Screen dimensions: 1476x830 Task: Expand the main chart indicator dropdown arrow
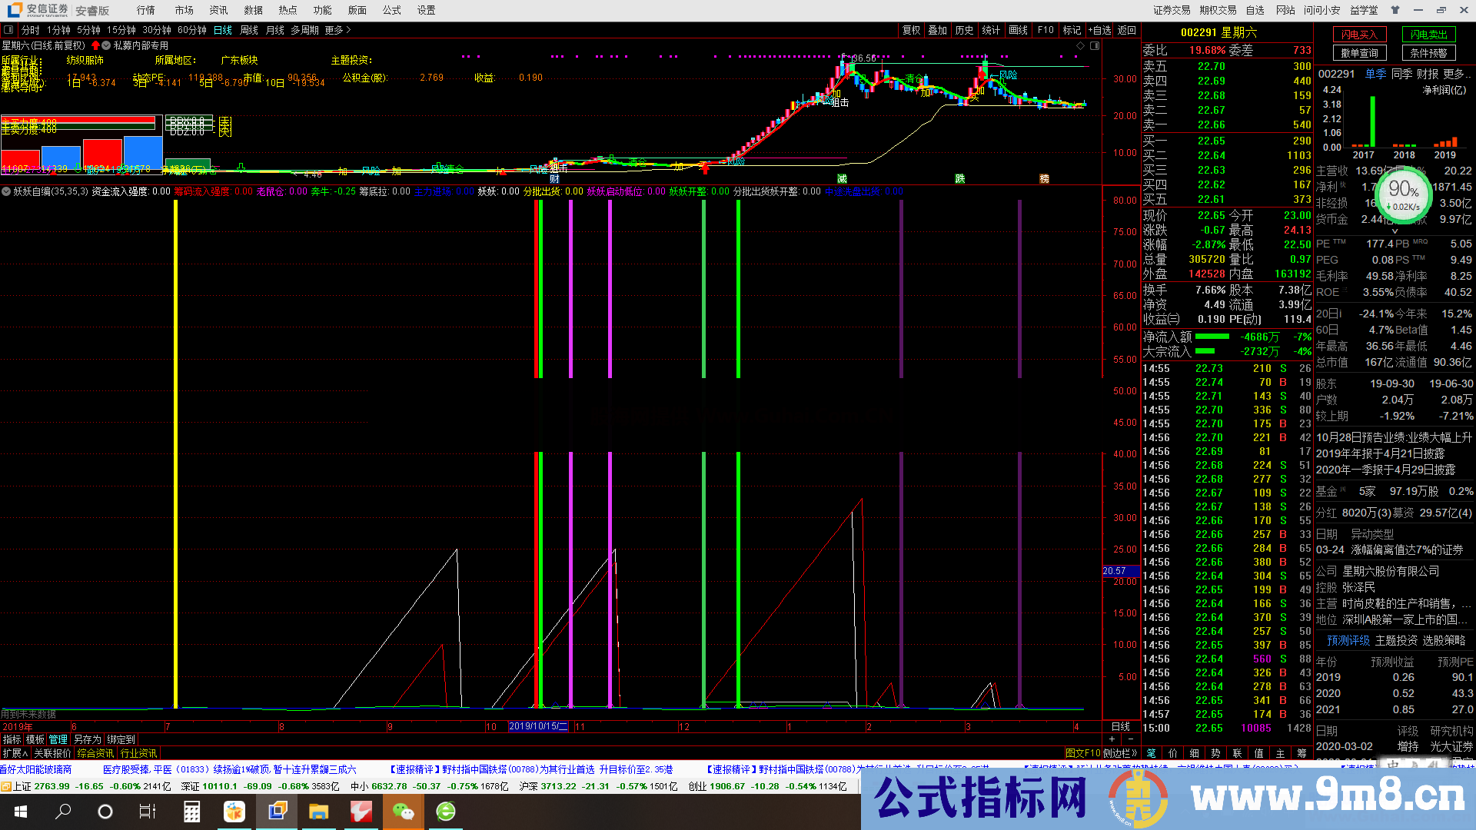106,45
